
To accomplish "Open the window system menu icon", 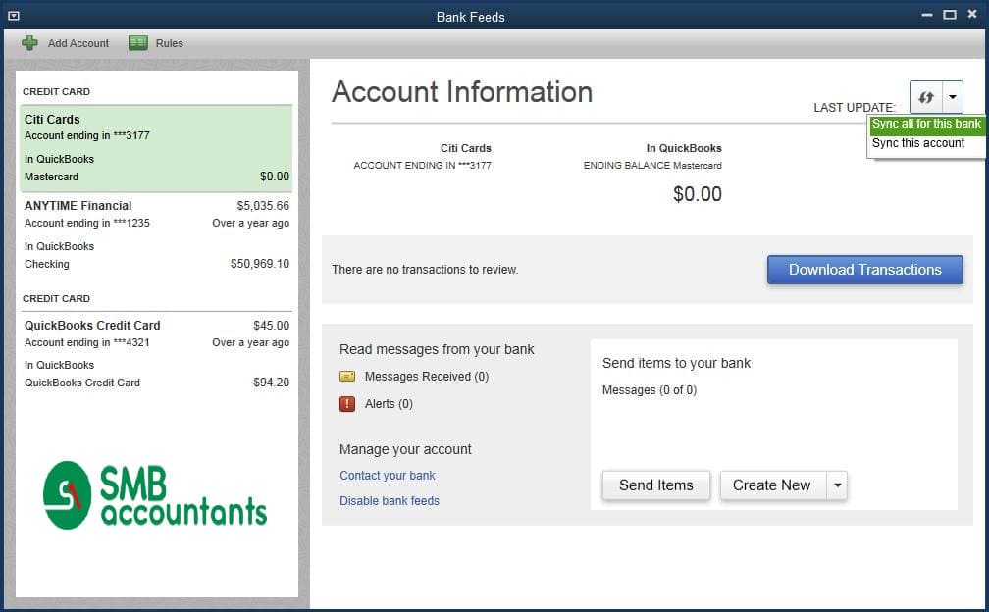I will (14, 16).
